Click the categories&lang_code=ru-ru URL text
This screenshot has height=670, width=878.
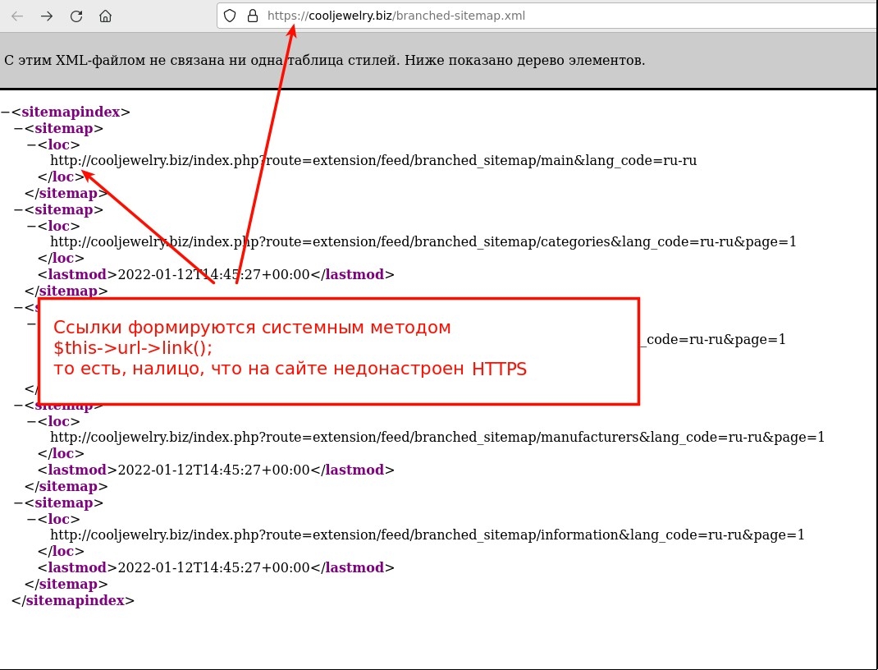click(423, 242)
